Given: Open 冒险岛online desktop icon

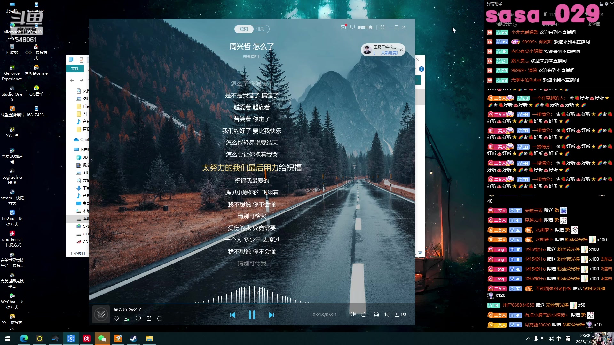Looking at the screenshot, I should pyautogui.click(x=36, y=70).
